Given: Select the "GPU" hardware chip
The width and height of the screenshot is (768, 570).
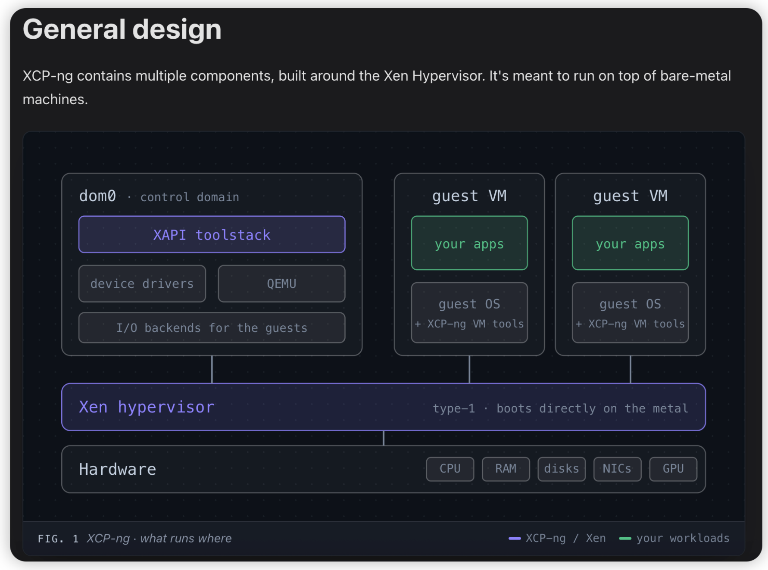Looking at the screenshot, I should (x=673, y=469).
